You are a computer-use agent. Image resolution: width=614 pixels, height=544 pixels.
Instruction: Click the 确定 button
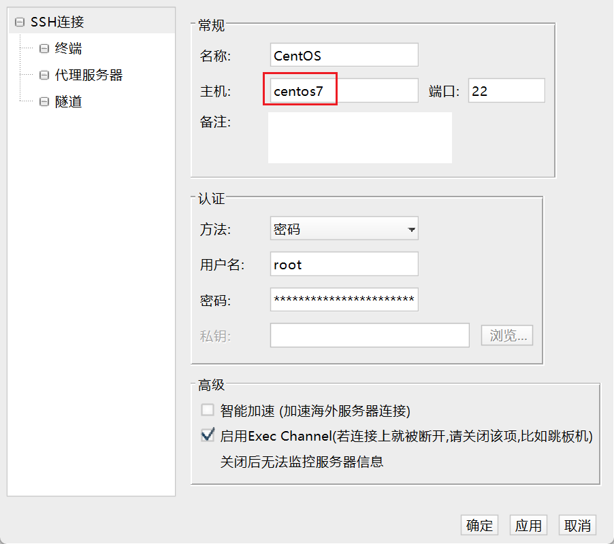click(480, 525)
